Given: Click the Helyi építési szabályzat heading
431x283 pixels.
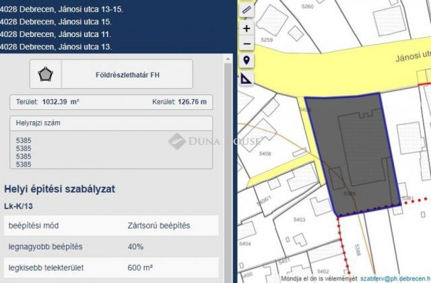Looking at the screenshot, I should [x=60, y=189].
